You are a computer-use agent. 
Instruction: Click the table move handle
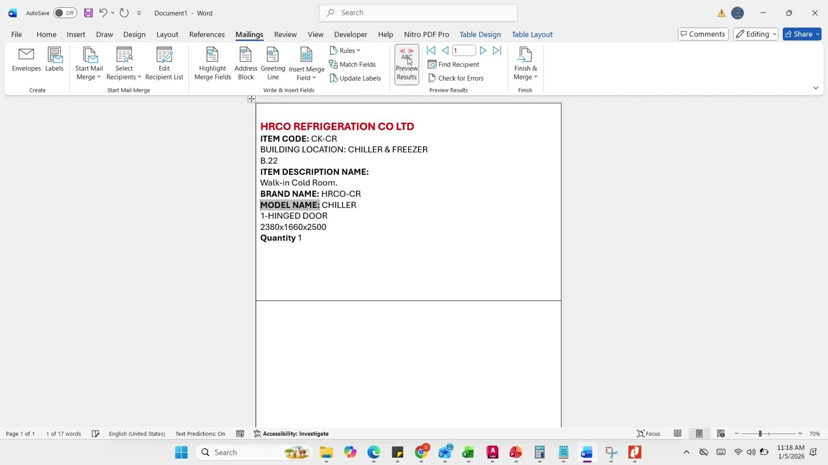coord(252,99)
